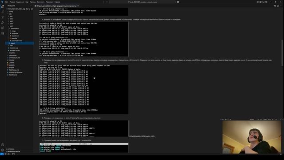Open the LICENSE file in Explorer
This screenshot has width=284, height=160.
tap(12, 63)
